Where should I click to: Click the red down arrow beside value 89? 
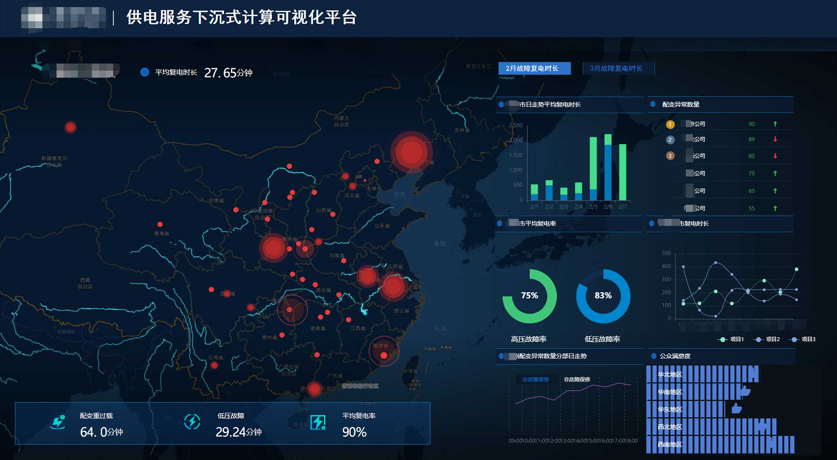tap(775, 140)
